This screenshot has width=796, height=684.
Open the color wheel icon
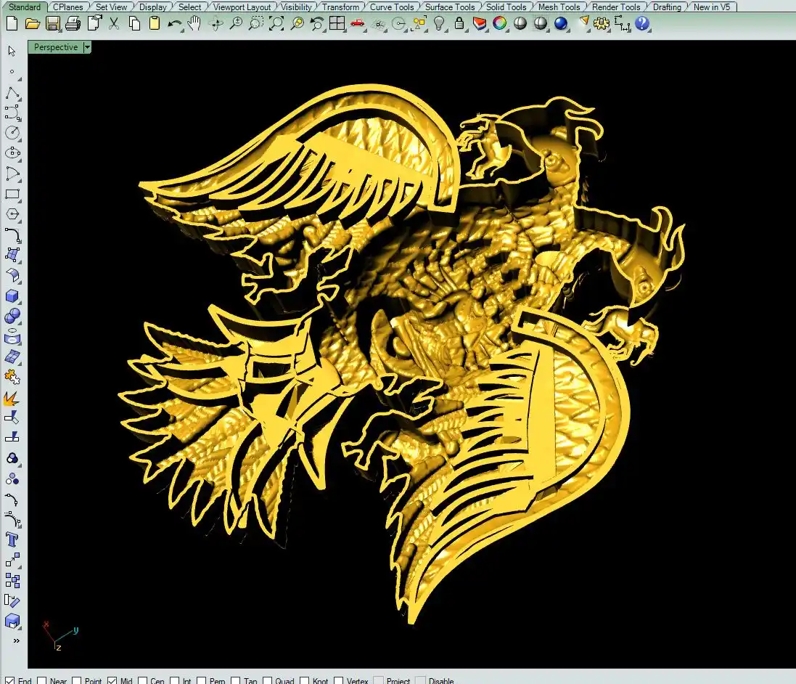click(x=499, y=23)
